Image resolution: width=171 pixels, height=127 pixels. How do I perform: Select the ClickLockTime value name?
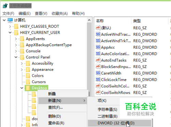coord(114,80)
